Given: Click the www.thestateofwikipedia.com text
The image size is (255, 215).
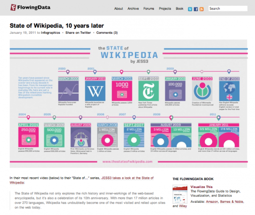Looking at the screenshot, I should (x=127, y=161).
